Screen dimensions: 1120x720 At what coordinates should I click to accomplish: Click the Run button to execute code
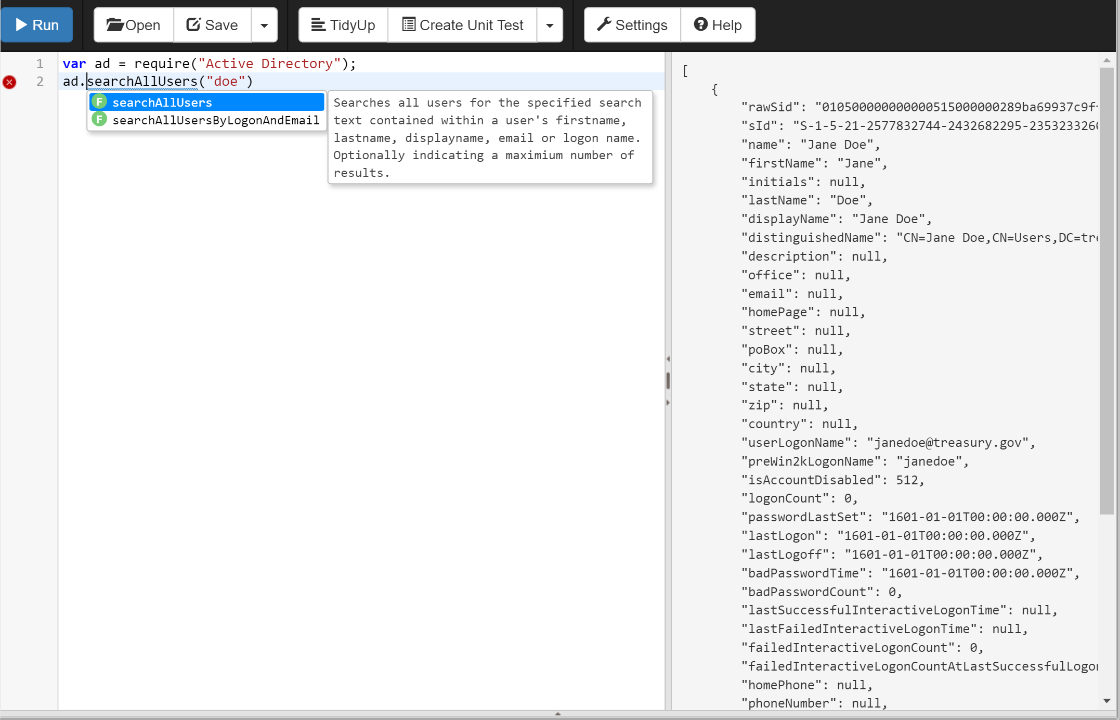(38, 24)
